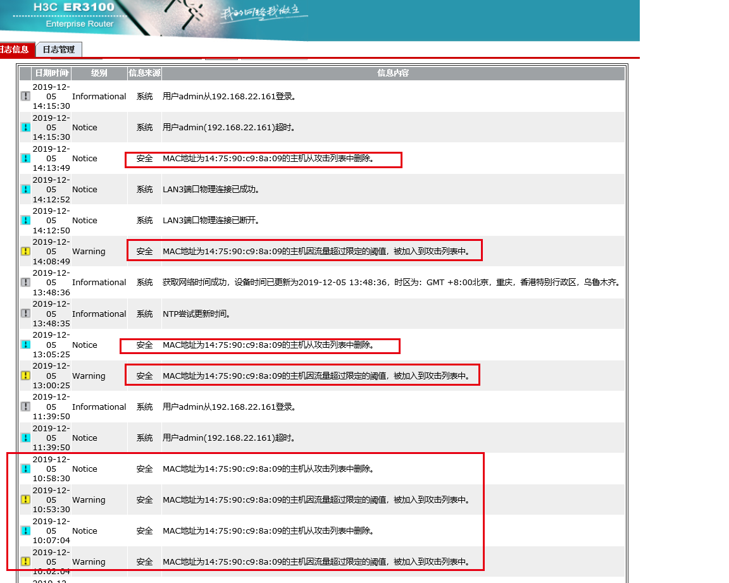The width and height of the screenshot is (729, 583).
Task: Select the 13:05:25 MAC removed message text
Action: coord(269,345)
